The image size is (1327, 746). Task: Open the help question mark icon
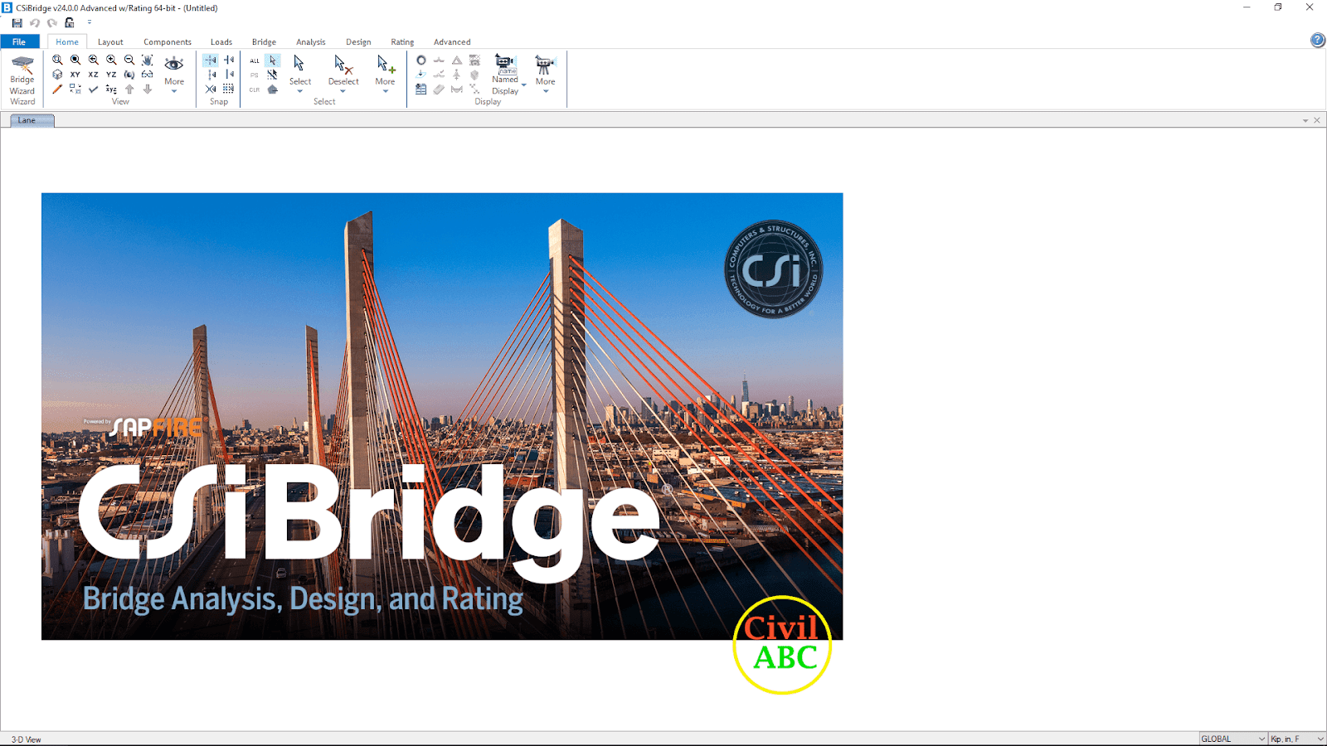pos(1317,41)
